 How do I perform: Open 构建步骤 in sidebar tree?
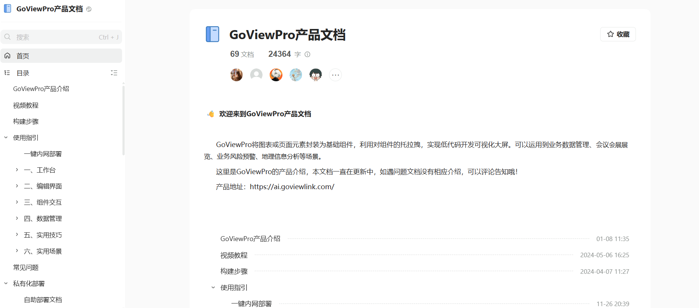point(26,121)
